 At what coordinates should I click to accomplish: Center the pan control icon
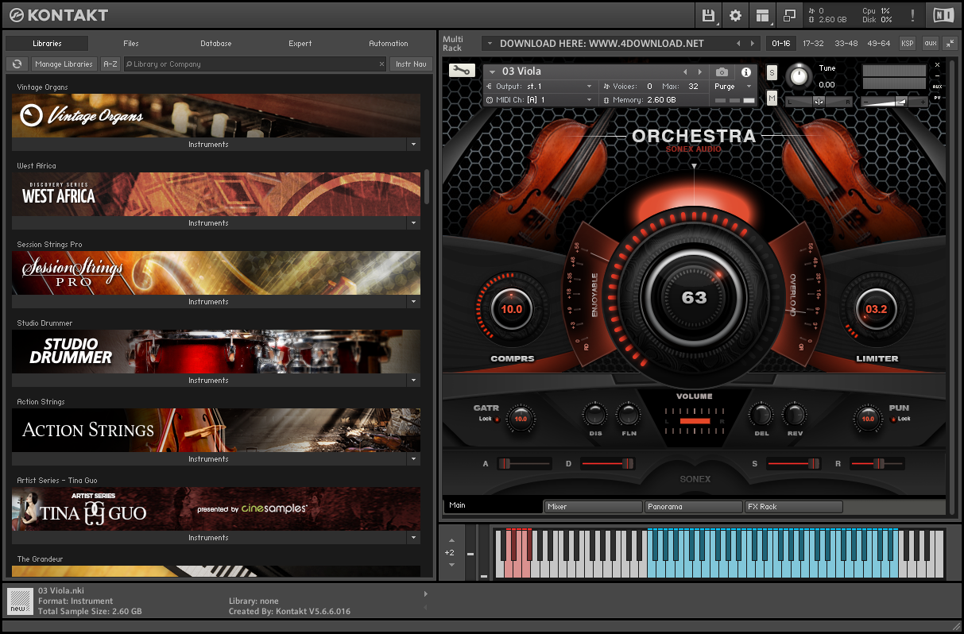819,102
